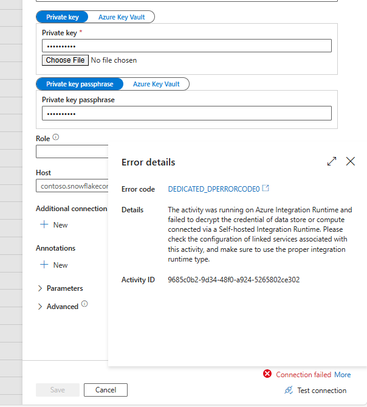The height and width of the screenshot is (407, 367).
Task: Click the Cancel button
Action: (106, 390)
